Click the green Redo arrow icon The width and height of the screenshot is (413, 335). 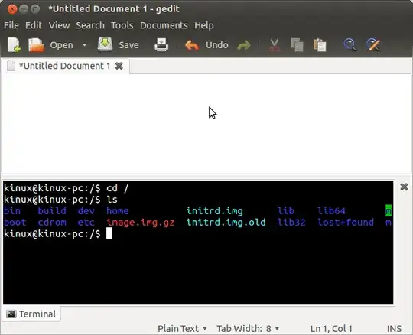click(x=244, y=45)
